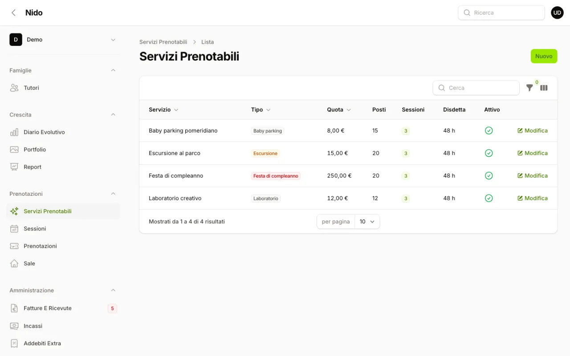Click Modifica for Baby parking pomeridiano
570x356 pixels.
[533, 131]
